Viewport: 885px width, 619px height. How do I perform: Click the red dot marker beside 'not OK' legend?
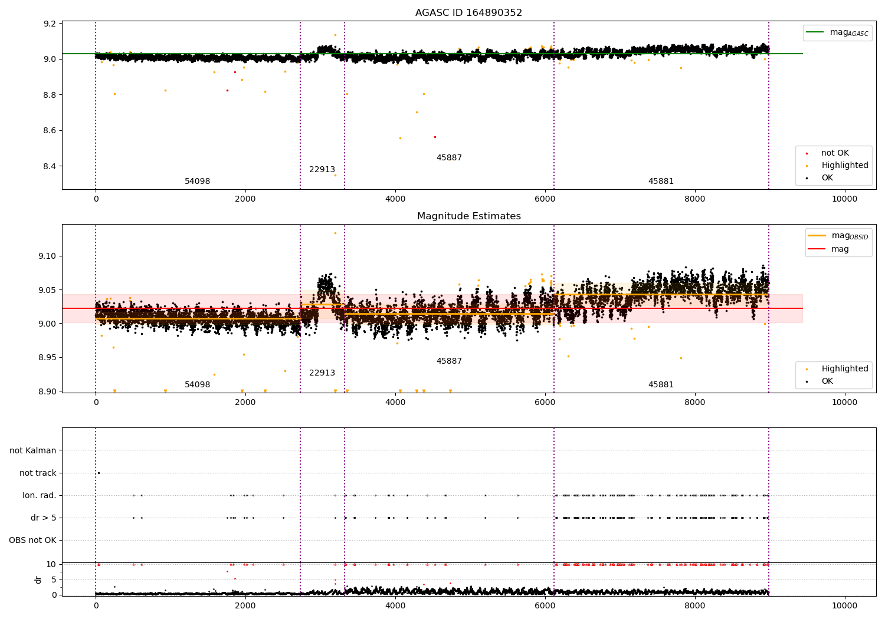(x=807, y=153)
